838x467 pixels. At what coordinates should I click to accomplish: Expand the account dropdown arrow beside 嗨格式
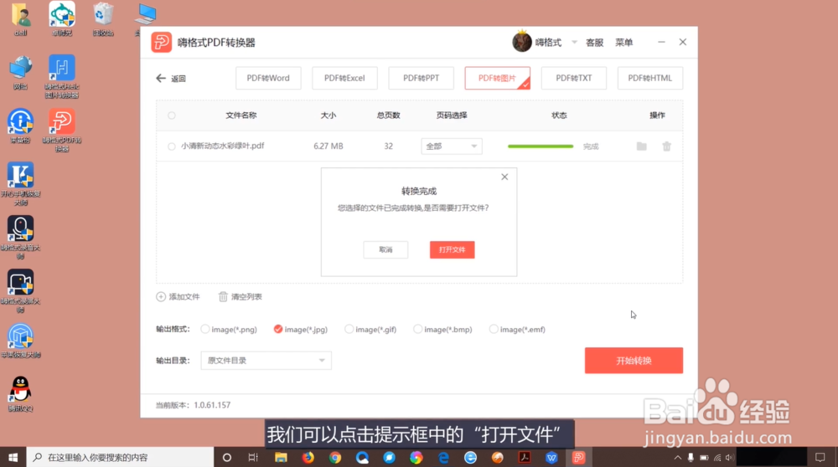point(575,42)
